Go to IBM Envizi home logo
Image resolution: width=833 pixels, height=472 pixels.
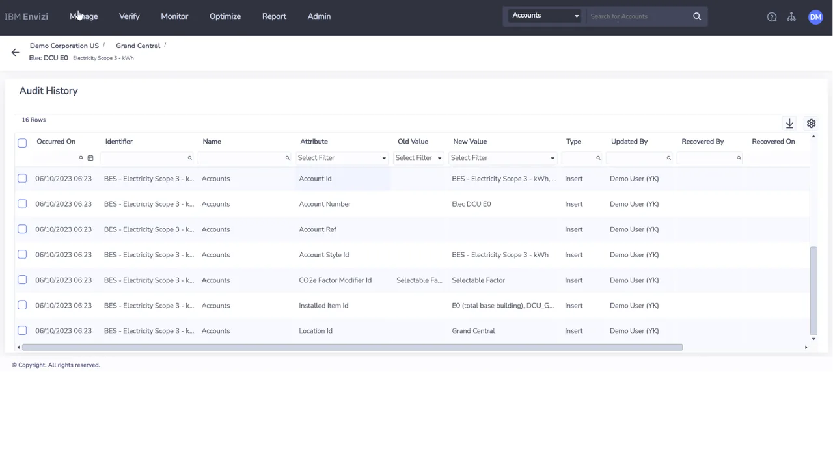pyautogui.click(x=26, y=16)
